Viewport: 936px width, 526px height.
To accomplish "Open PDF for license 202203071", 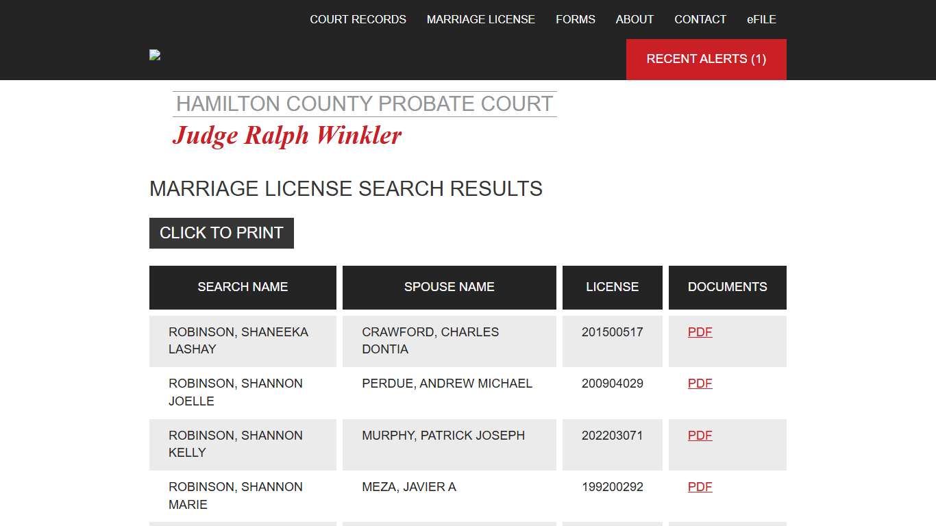I will (x=700, y=436).
